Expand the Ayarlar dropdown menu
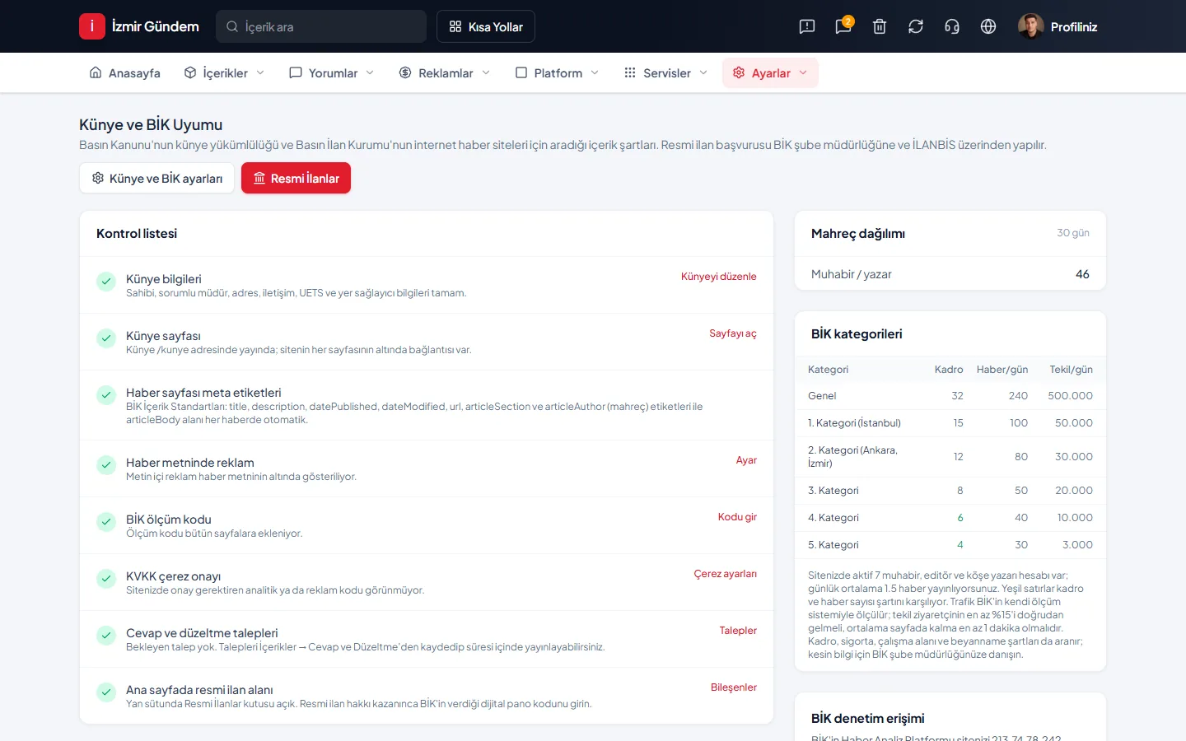Screen dimensions: 1186x741 770,72
